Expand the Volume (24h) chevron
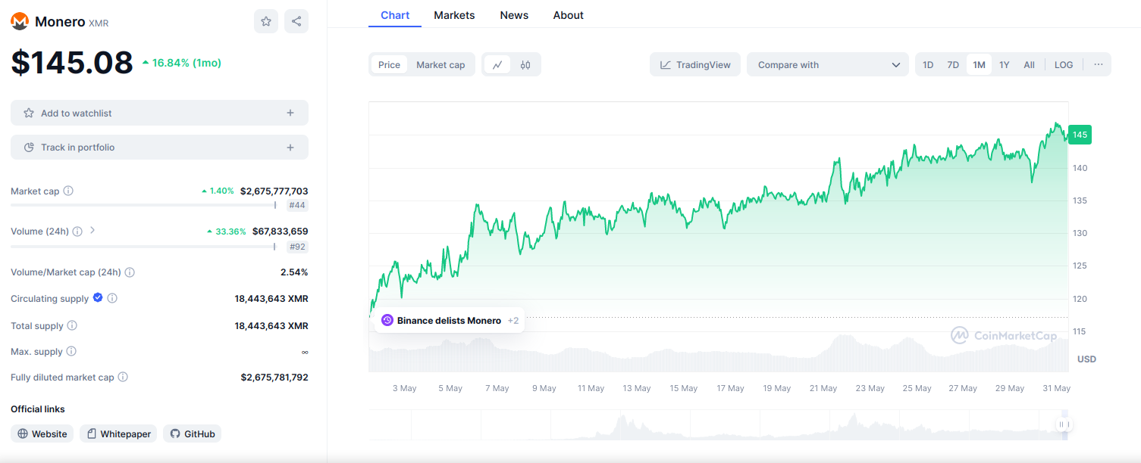Screen dimensions: 1141x463 pos(92,231)
